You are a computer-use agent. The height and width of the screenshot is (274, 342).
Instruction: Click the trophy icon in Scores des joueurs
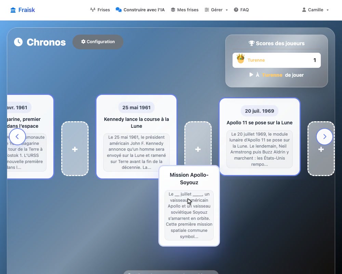pyautogui.click(x=251, y=43)
